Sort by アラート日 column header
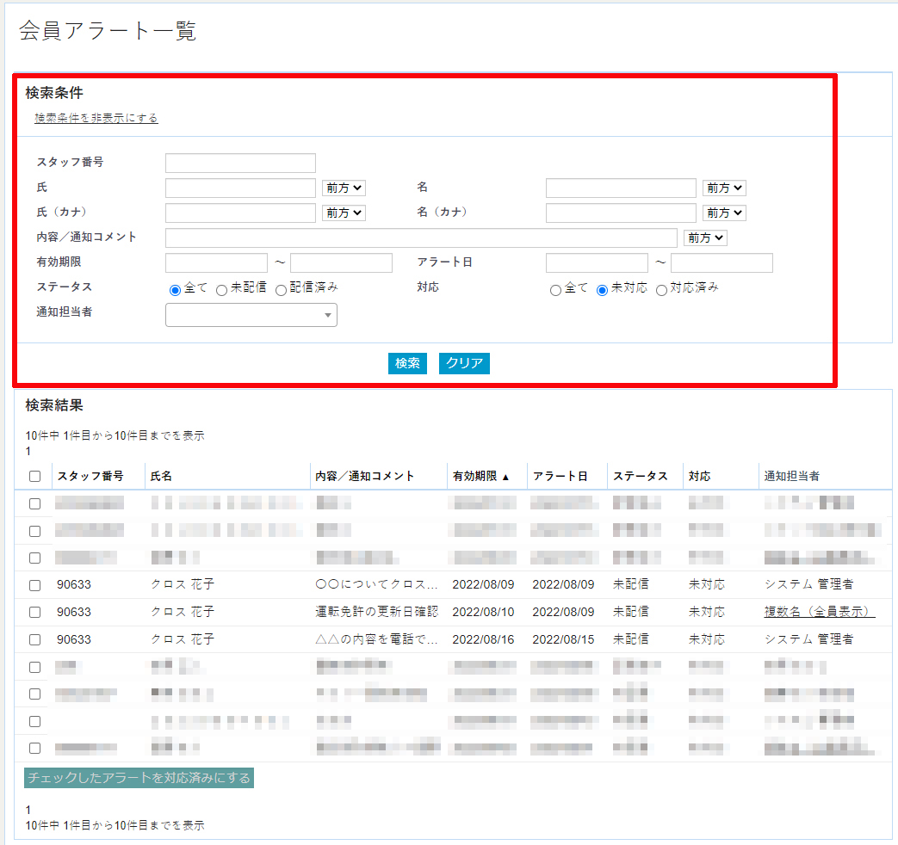This screenshot has height=845, width=898. pos(560,477)
